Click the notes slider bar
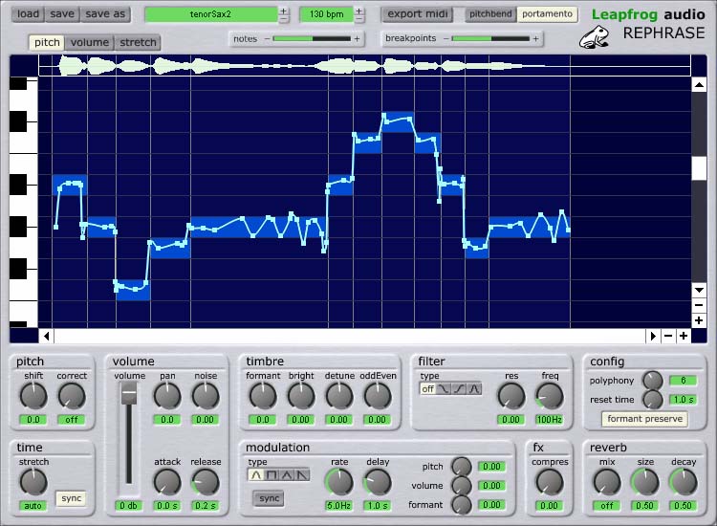717x526 pixels. (312, 39)
